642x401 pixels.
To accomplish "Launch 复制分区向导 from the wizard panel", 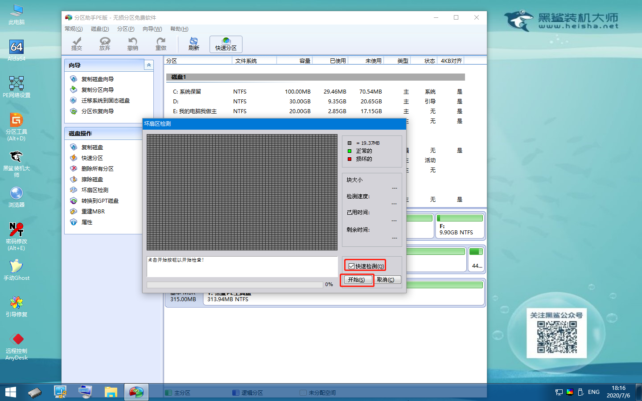I will [97, 90].
